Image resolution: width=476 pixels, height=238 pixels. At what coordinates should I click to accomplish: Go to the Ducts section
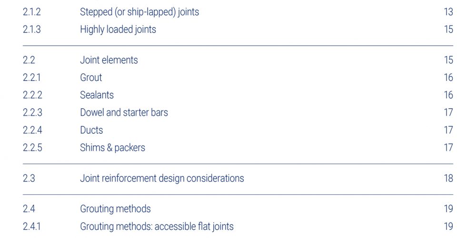pyautogui.click(x=91, y=130)
